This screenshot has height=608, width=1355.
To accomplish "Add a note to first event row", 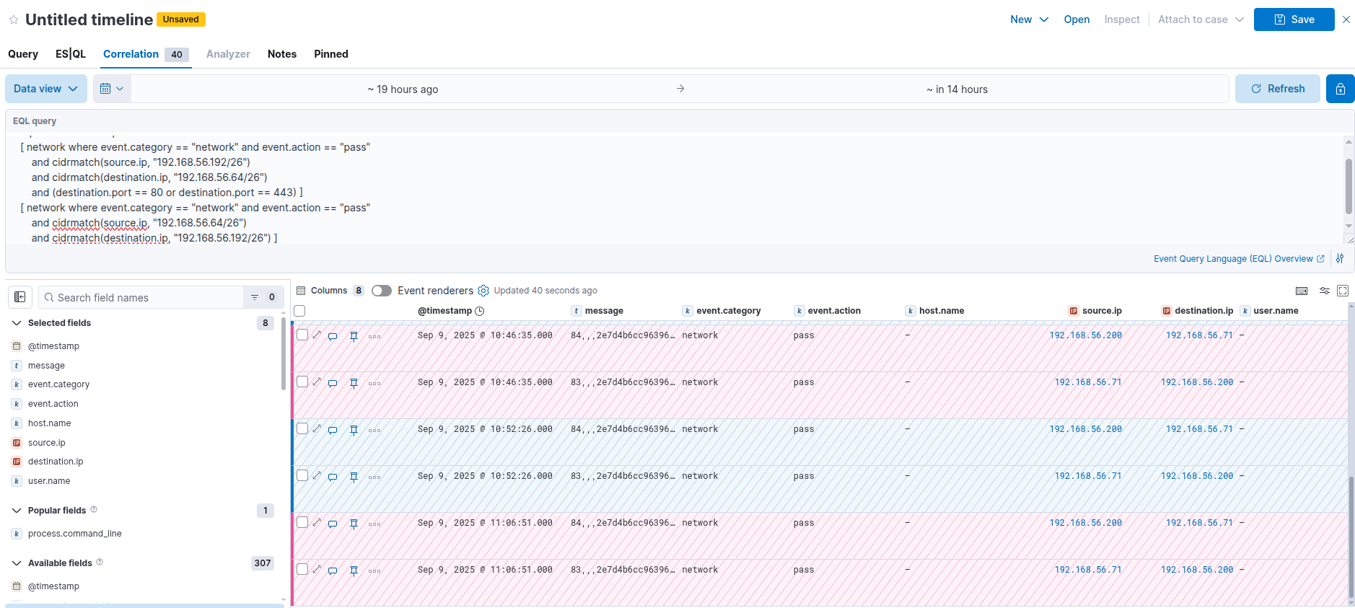I will tap(333, 336).
